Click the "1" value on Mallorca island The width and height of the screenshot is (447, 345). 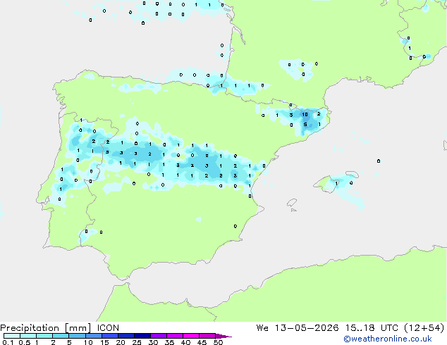pyautogui.click(x=337, y=184)
